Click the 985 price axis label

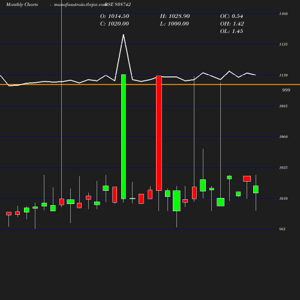pos(282,229)
